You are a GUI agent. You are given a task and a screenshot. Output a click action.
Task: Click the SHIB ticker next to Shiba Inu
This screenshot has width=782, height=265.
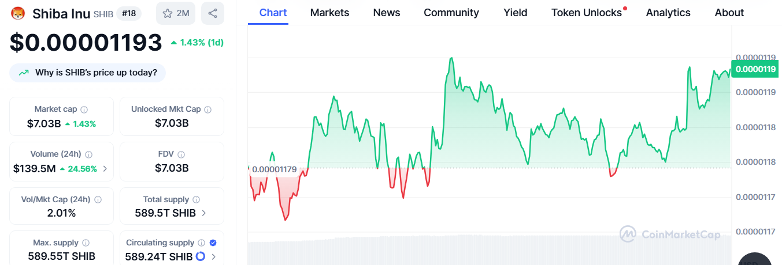click(x=103, y=14)
